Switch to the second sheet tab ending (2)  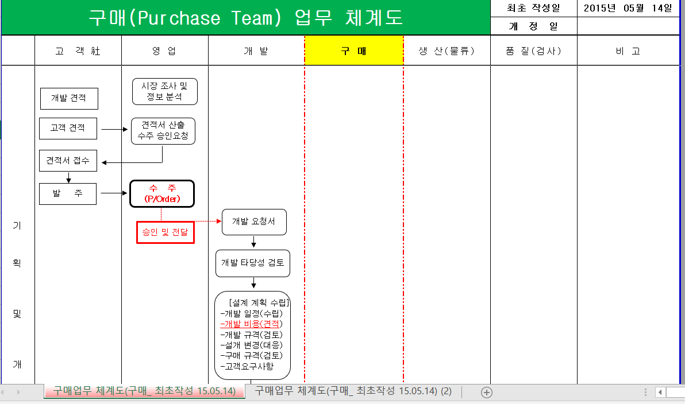(x=353, y=391)
